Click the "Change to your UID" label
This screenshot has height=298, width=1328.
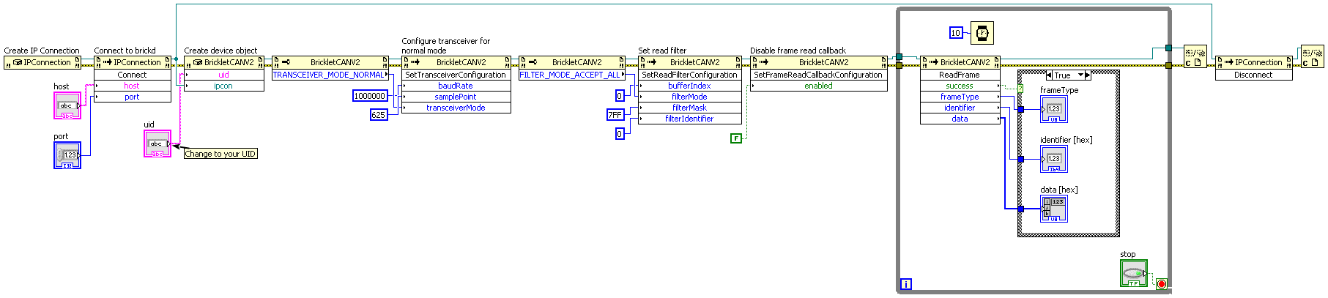click(x=220, y=154)
